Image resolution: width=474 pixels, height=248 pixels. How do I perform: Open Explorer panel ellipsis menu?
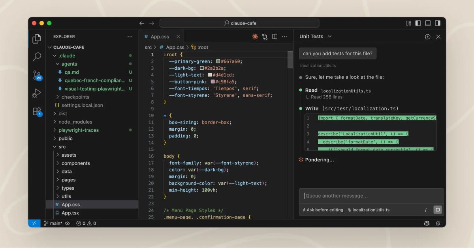pos(130,37)
